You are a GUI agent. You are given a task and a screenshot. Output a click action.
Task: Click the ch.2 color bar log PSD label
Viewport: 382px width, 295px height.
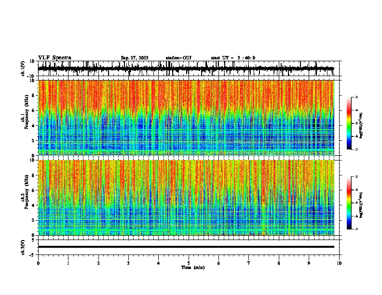tap(361, 205)
